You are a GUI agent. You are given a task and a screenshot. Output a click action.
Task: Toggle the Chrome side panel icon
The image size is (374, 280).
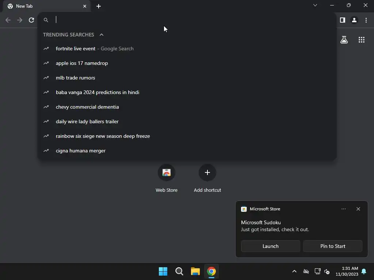pyautogui.click(x=343, y=20)
